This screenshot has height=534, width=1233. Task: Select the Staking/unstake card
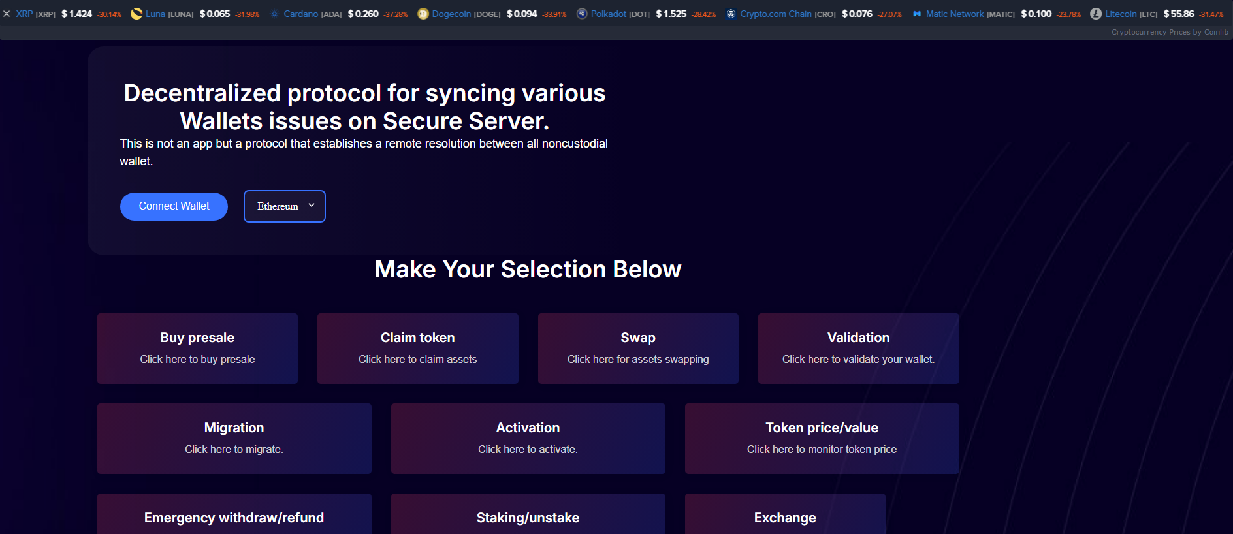[x=528, y=514]
